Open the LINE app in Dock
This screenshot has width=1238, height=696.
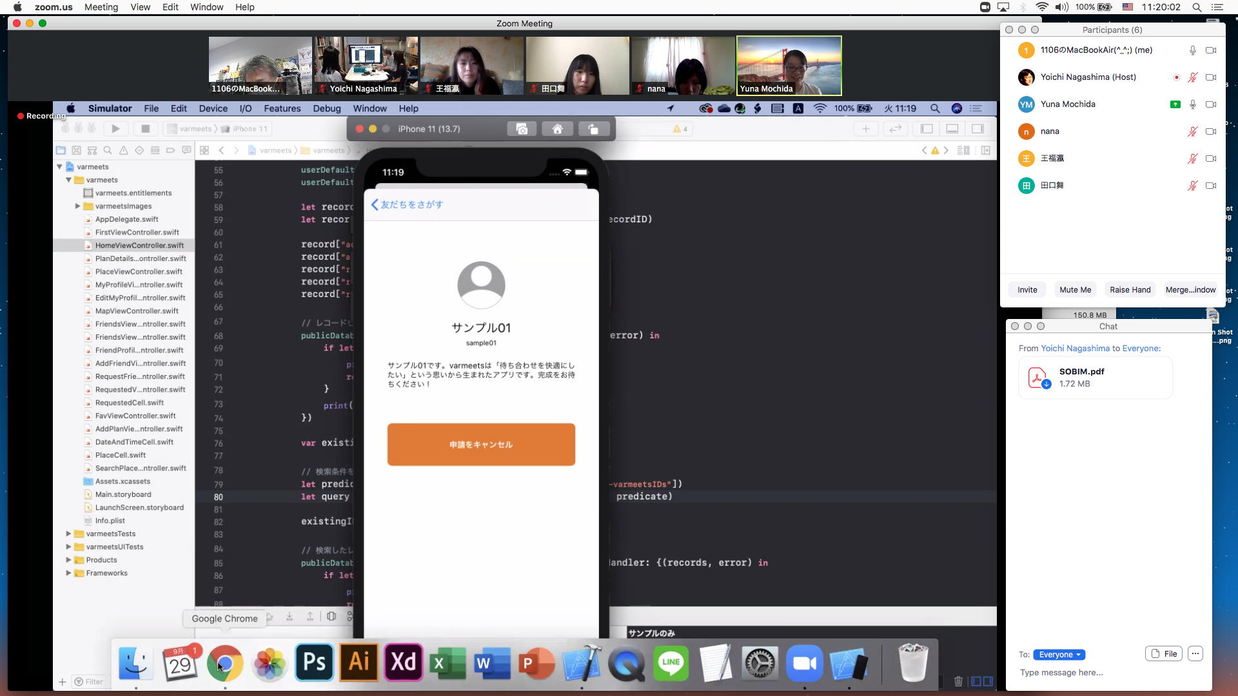pyautogui.click(x=671, y=663)
